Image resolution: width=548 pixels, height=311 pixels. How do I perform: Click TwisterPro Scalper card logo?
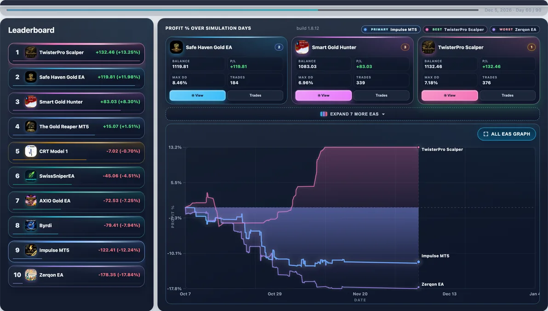[428, 47]
